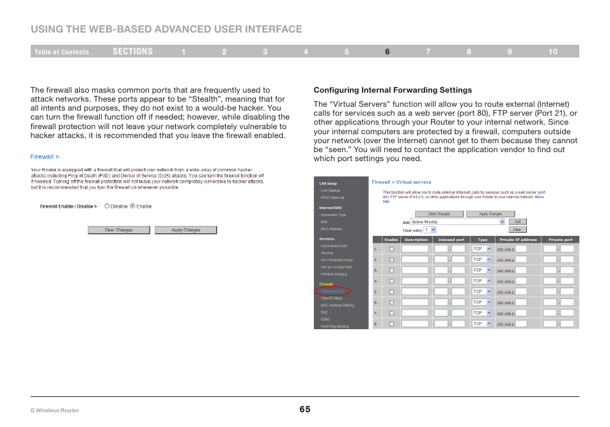Open the TCP type dropdown in row 8
Image resolution: width=610 pixels, height=427 pixels.
click(482, 323)
